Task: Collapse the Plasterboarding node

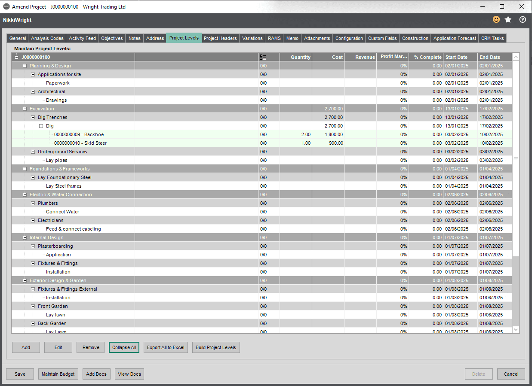Action: (x=33, y=246)
